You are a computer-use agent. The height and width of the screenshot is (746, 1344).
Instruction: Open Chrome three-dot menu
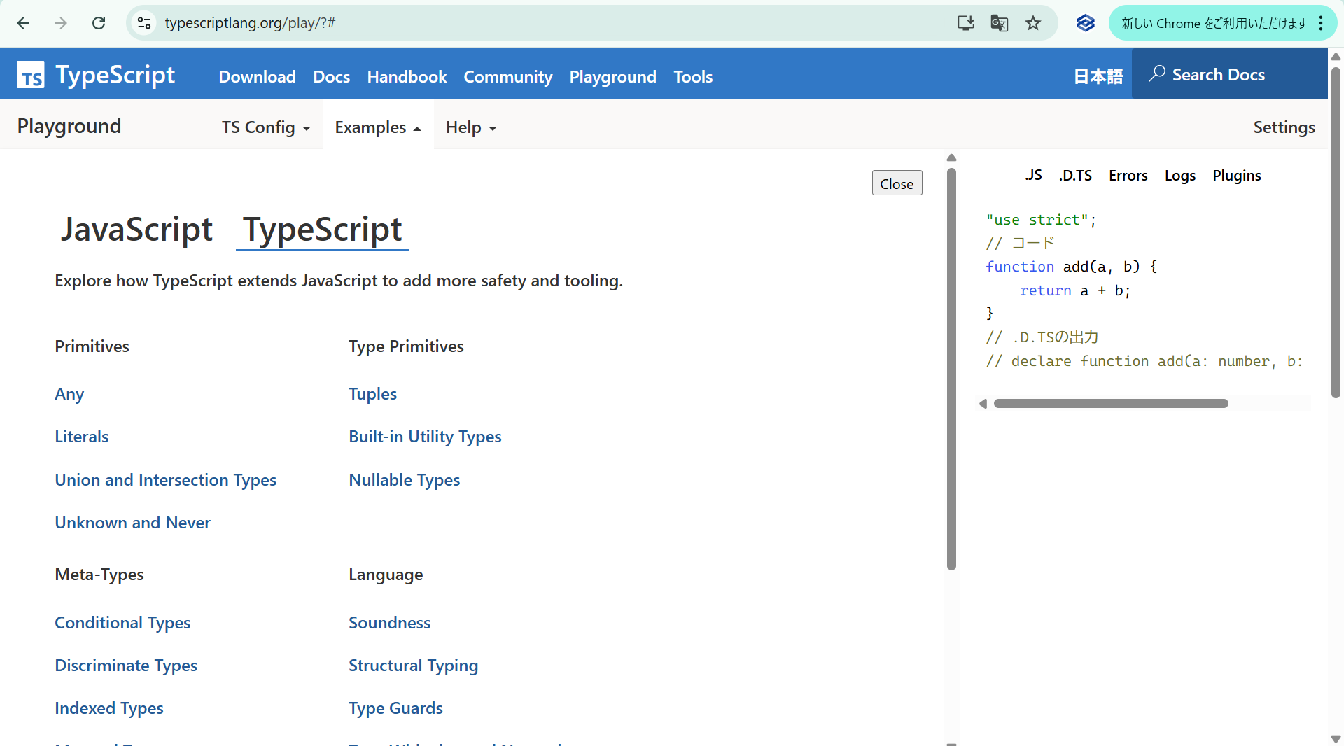(x=1321, y=23)
